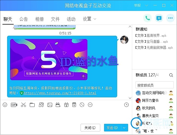Click the message input text area
Viewport: 177px width, 135px height.
66,115
